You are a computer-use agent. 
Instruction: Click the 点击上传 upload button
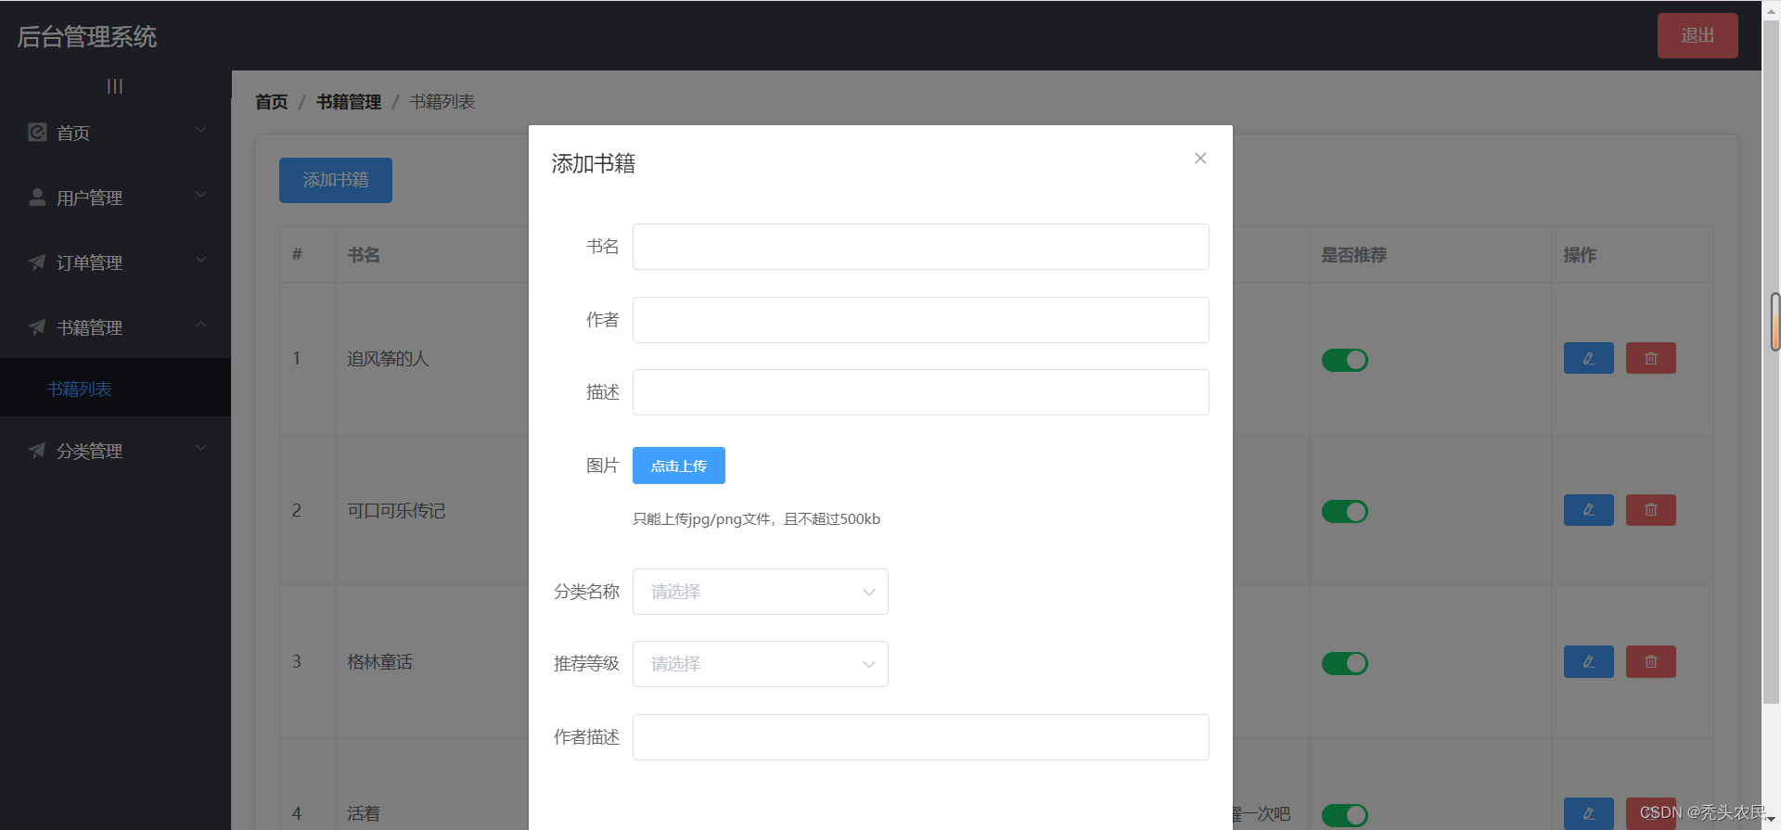(x=679, y=466)
